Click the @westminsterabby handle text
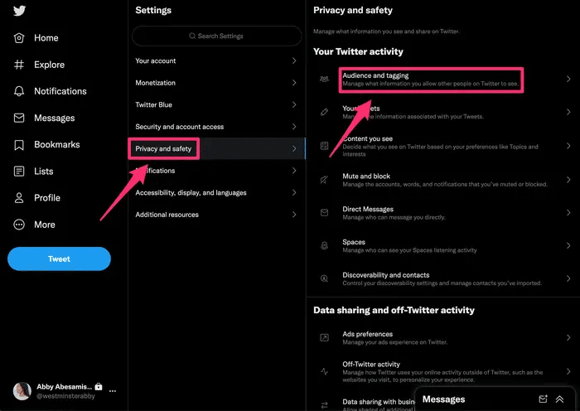The image size is (580, 411). click(x=65, y=396)
